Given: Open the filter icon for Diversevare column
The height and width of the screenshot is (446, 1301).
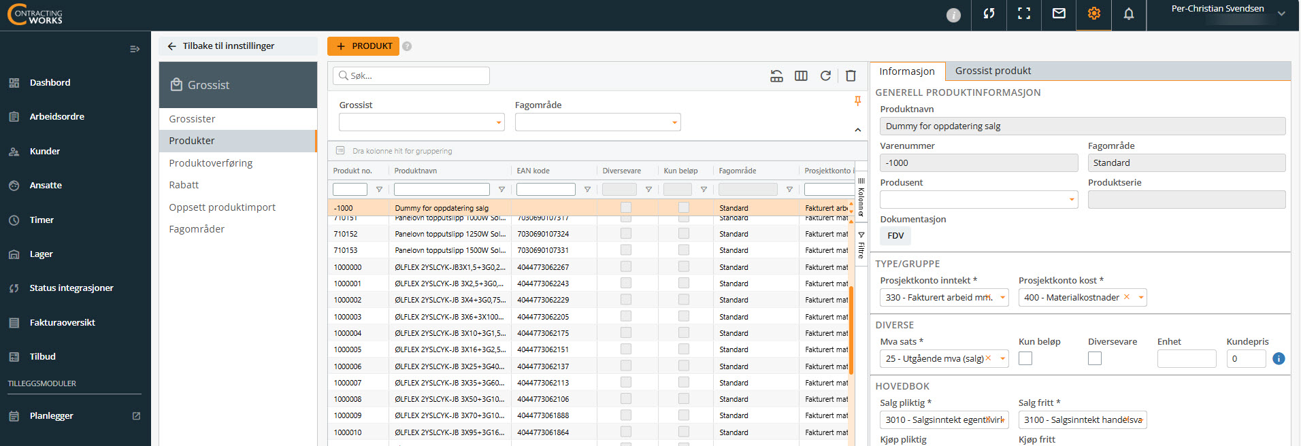Looking at the screenshot, I should coord(648,190).
